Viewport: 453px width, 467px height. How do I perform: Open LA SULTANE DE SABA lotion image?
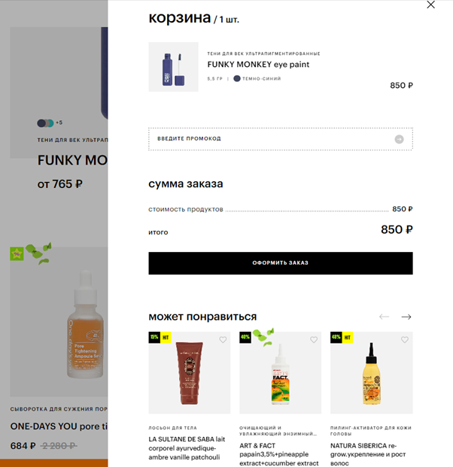(190, 372)
